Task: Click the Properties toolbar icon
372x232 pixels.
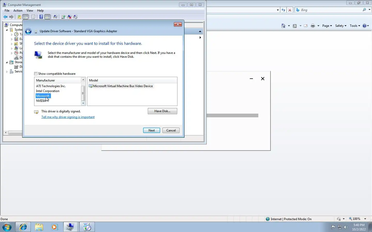Action: point(33,17)
